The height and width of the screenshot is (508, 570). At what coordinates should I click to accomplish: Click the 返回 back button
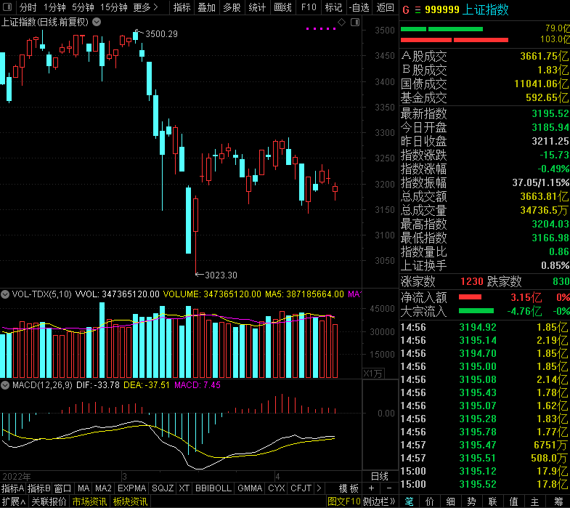[x=385, y=7]
